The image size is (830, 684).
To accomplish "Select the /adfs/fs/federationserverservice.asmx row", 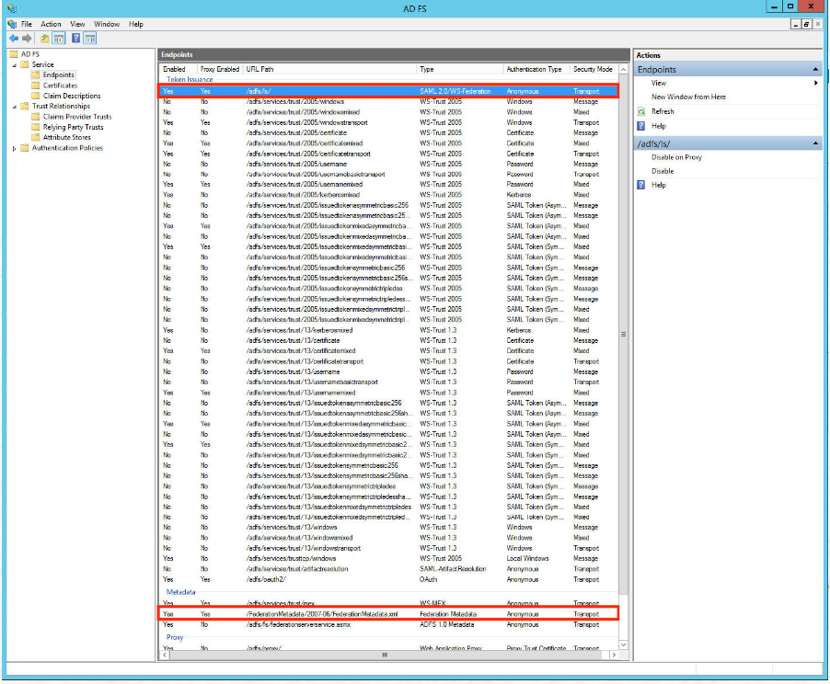I will click(x=388, y=625).
